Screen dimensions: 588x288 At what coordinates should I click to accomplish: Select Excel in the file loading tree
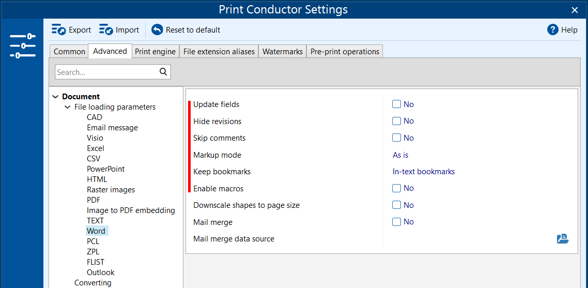pyautogui.click(x=96, y=148)
